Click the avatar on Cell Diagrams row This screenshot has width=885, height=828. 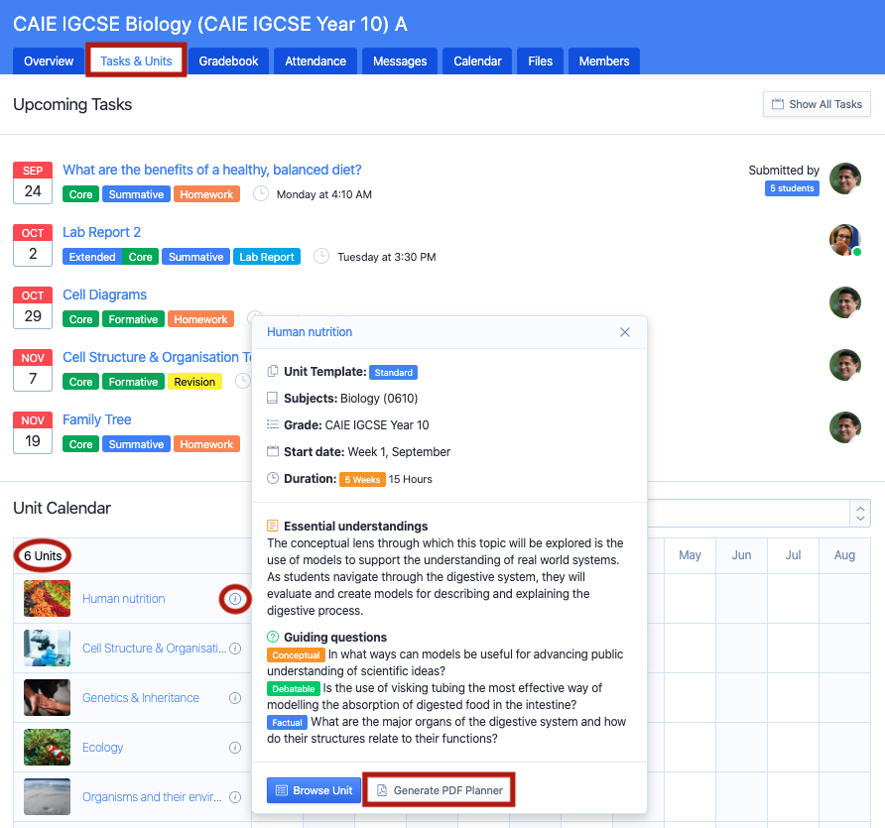(844, 302)
